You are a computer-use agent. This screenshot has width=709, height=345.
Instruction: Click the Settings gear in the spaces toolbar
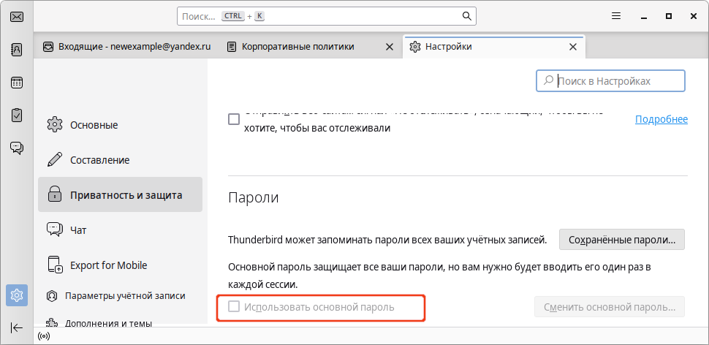pyautogui.click(x=17, y=295)
